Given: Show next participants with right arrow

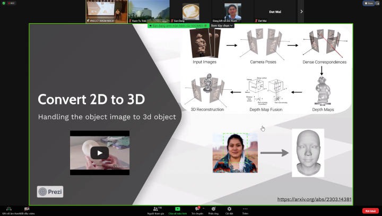Looking at the screenshot, I should coord(301,12).
